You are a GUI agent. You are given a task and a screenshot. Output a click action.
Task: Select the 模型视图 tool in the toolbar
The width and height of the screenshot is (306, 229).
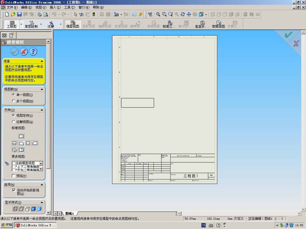point(73,24)
